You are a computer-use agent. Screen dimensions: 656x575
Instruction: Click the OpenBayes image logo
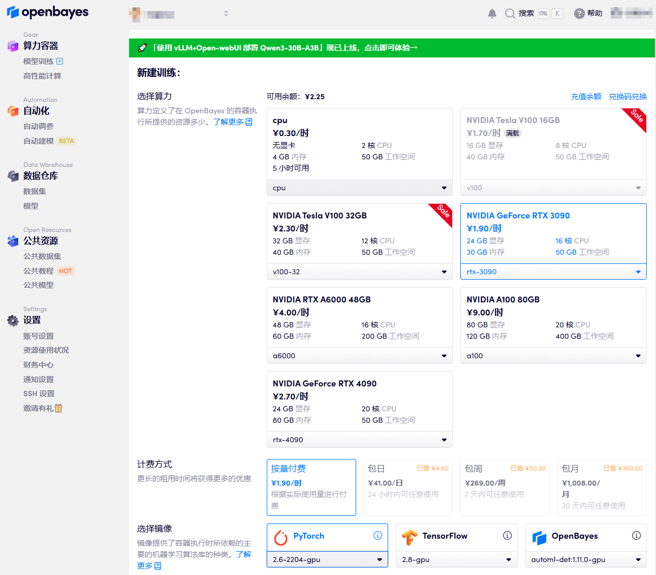coord(539,537)
